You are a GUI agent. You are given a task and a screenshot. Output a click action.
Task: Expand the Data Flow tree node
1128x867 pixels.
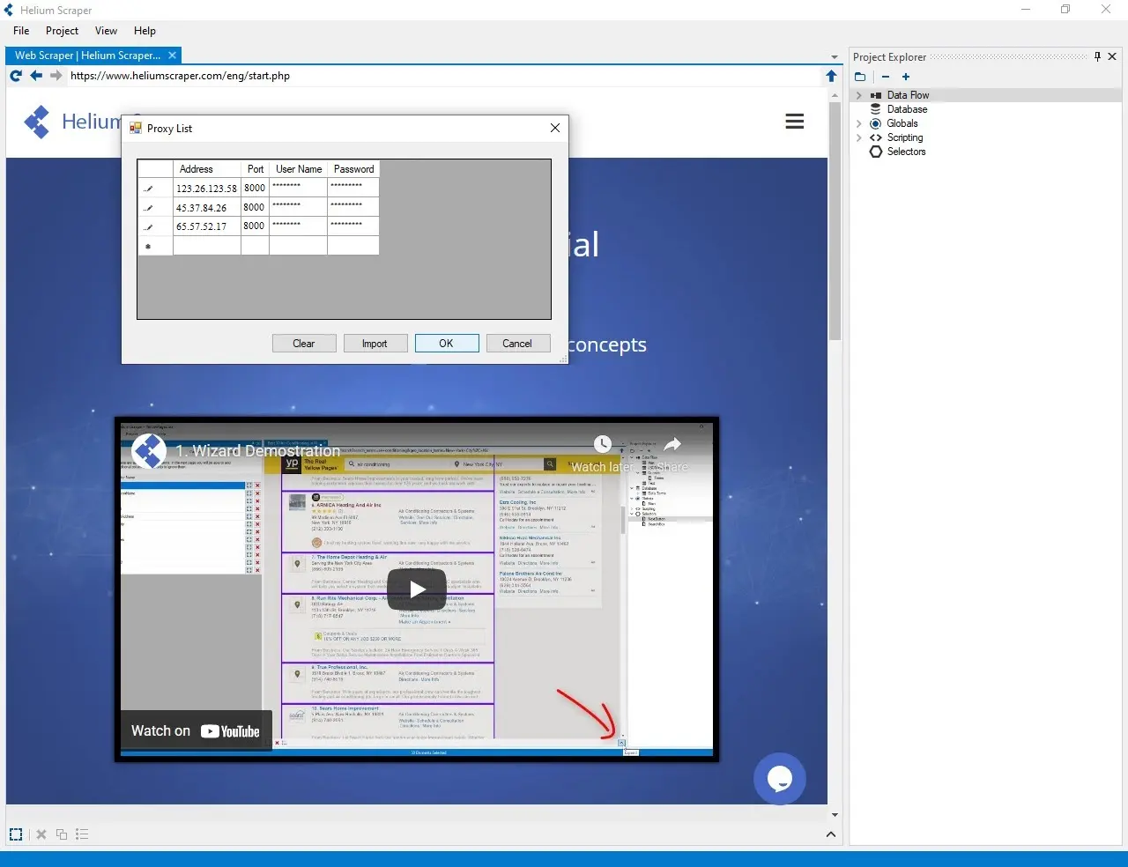858,95
